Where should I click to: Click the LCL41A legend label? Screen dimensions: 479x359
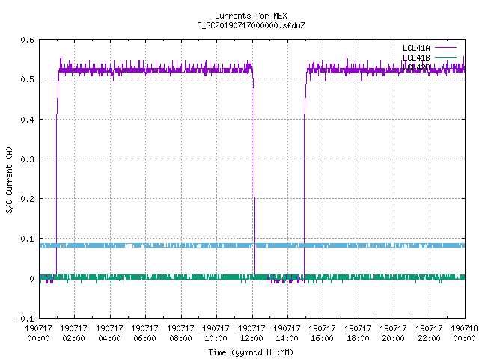[x=416, y=48]
